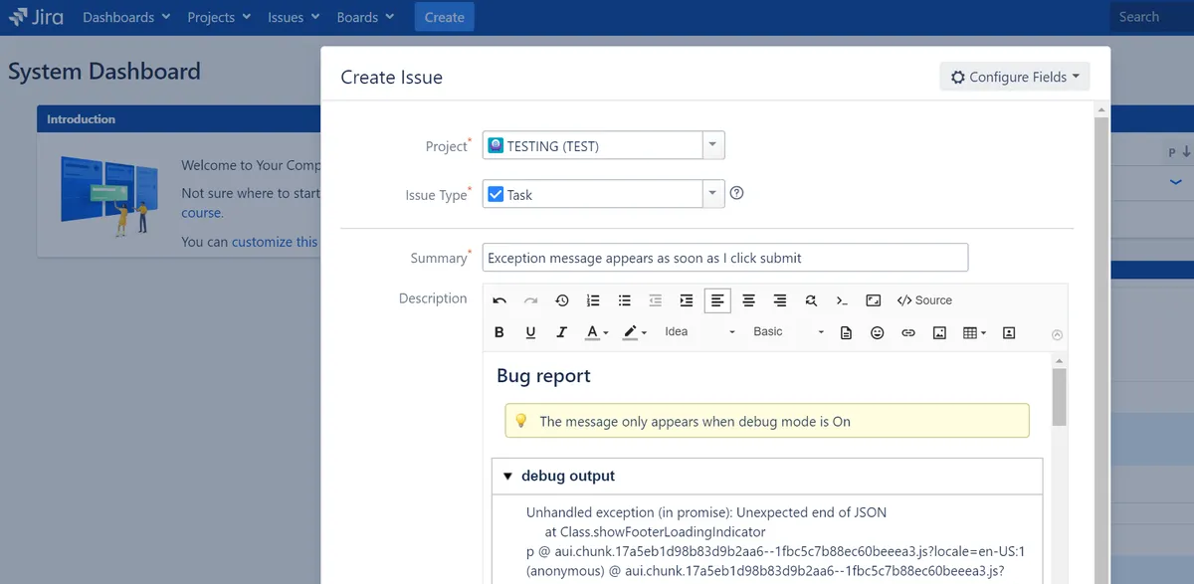The width and height of the screenshot is (1194, 584).
Task: Click the 'course.' link in Introduction panel
Action: coord(202,213)
